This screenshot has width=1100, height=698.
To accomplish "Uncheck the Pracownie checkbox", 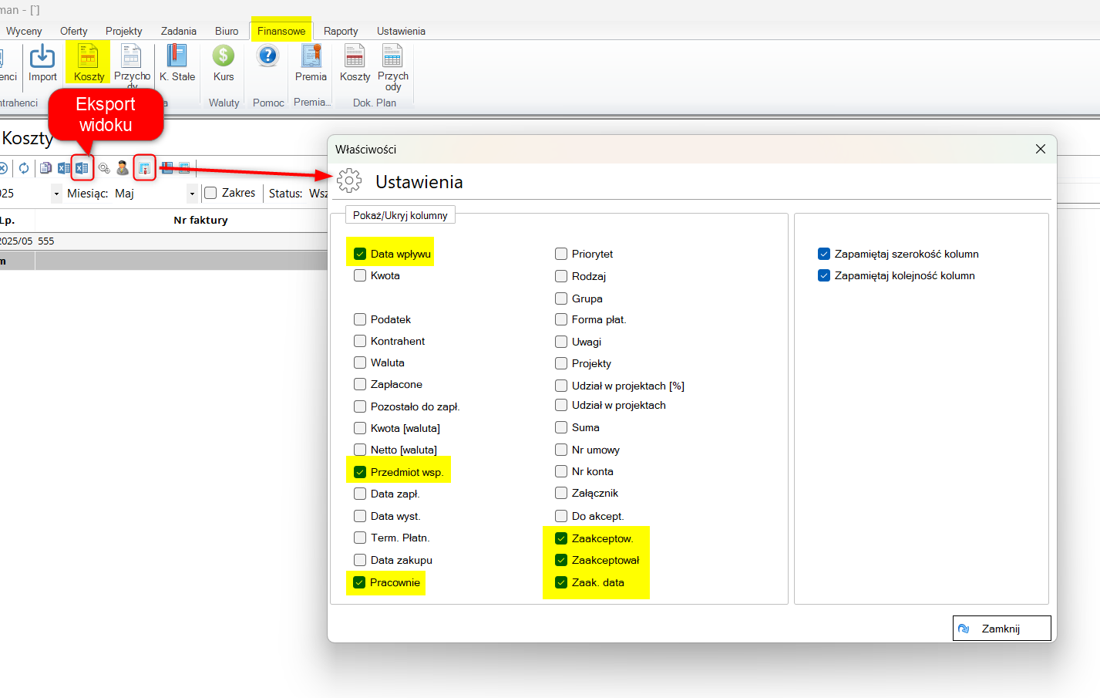I will (359, 582).
